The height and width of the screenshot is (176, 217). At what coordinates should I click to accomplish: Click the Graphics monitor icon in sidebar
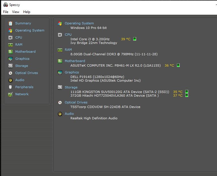(10, 59)
